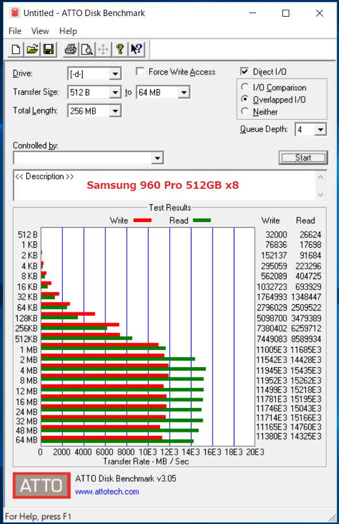Viewport: 339px width, 524px height.
Task: Click the Read column header
Action: (306, 220)
